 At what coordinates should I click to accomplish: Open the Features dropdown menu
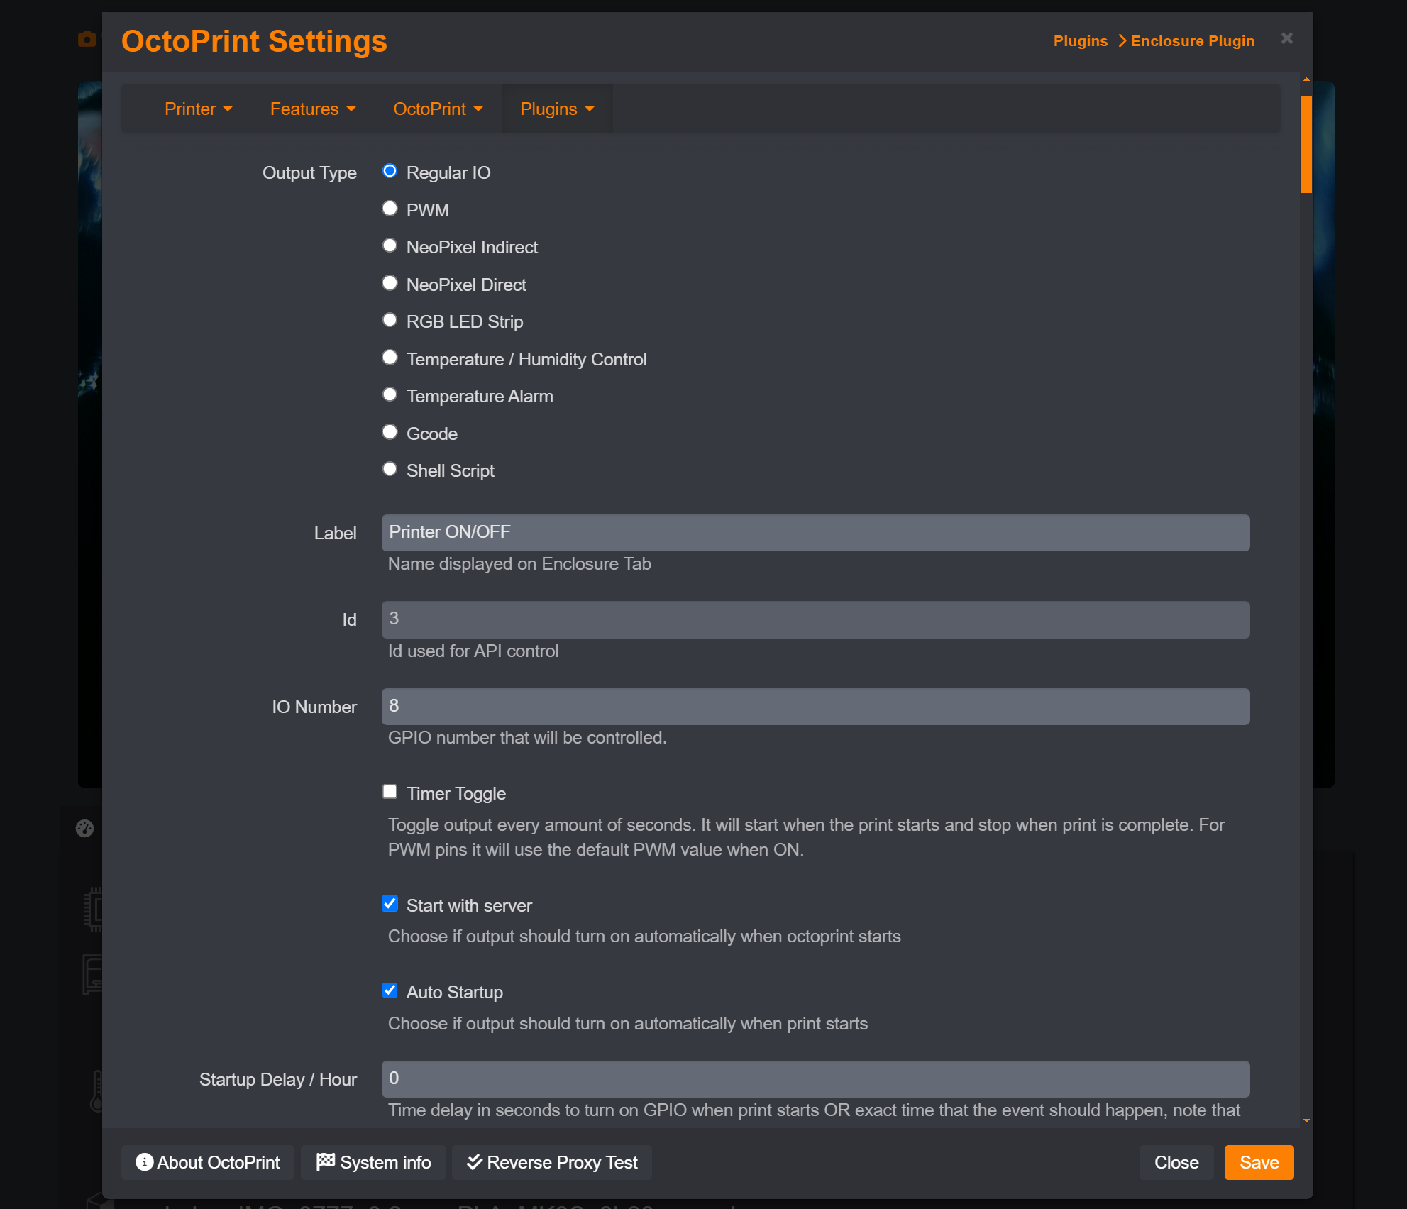tap(312, 109)
